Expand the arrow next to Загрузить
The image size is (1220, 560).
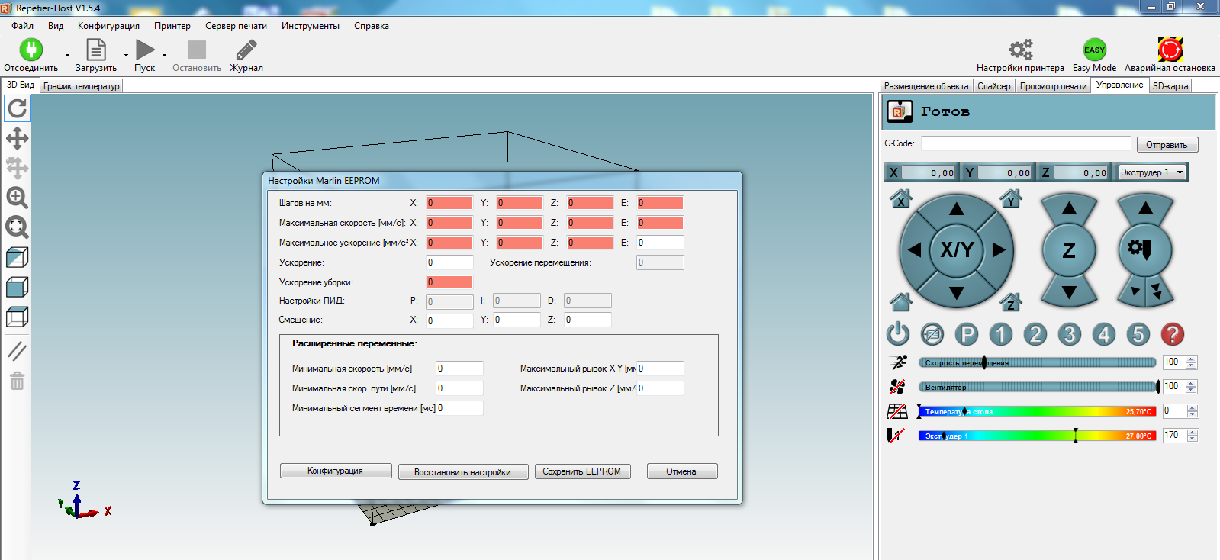pyautogui.click(x=126, y=56)
